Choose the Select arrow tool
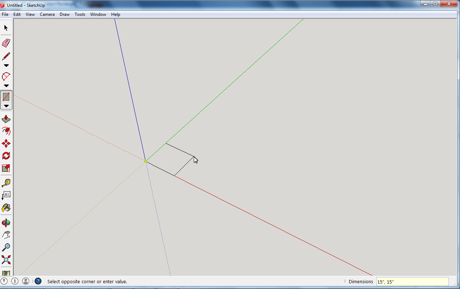 click(x=6, y=28)
